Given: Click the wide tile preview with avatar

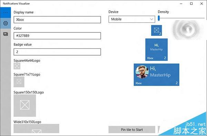Looking at the screenshot, I should click(x=156, y=75).
